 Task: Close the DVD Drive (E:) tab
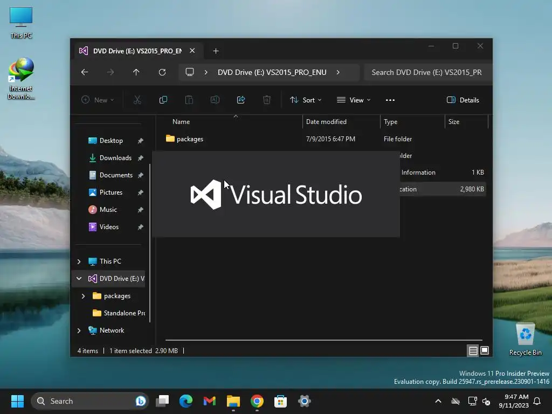(x=192, y=51)
